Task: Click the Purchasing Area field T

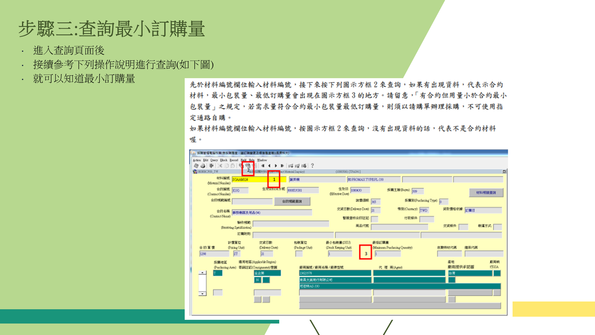Action: [218, 273]
